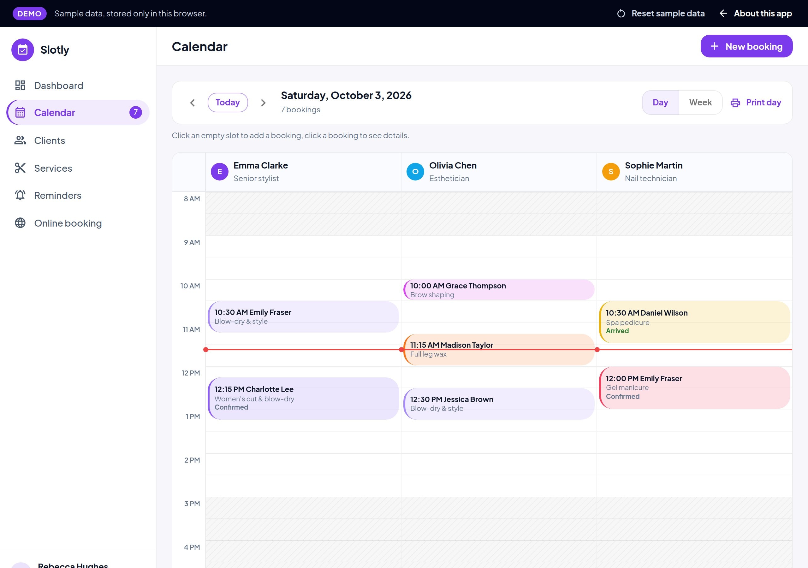Screen dimensions: 808x568
Task: Click the DEMO badge
Action: (30, 13)
